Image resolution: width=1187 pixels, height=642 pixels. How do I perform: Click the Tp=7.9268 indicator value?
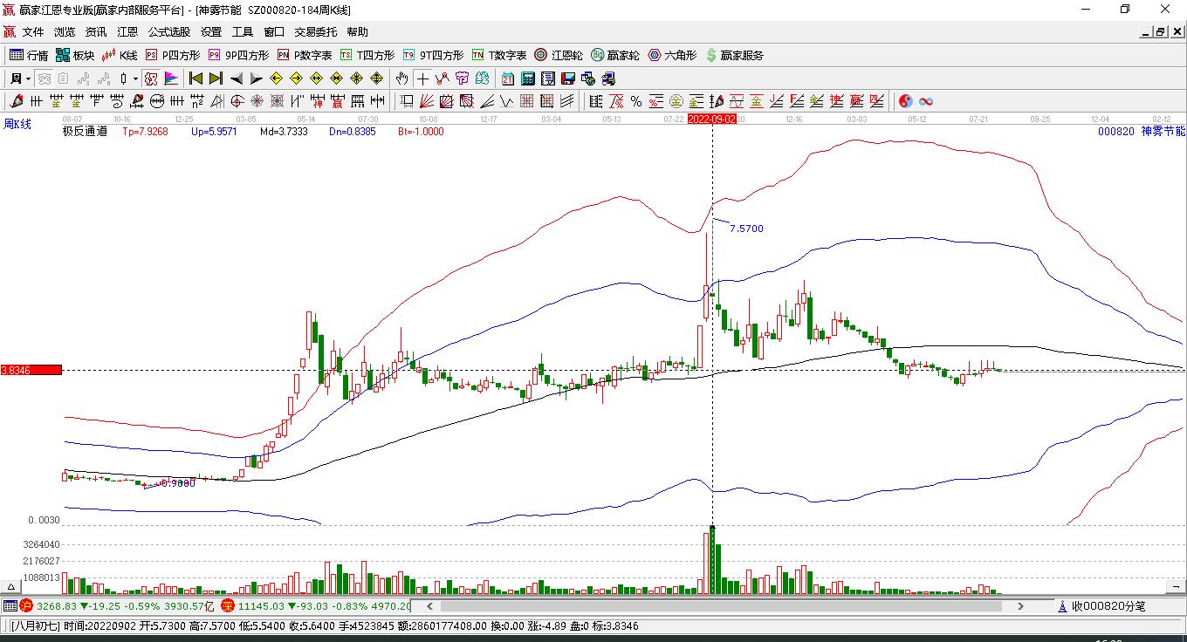coord(145,132)
